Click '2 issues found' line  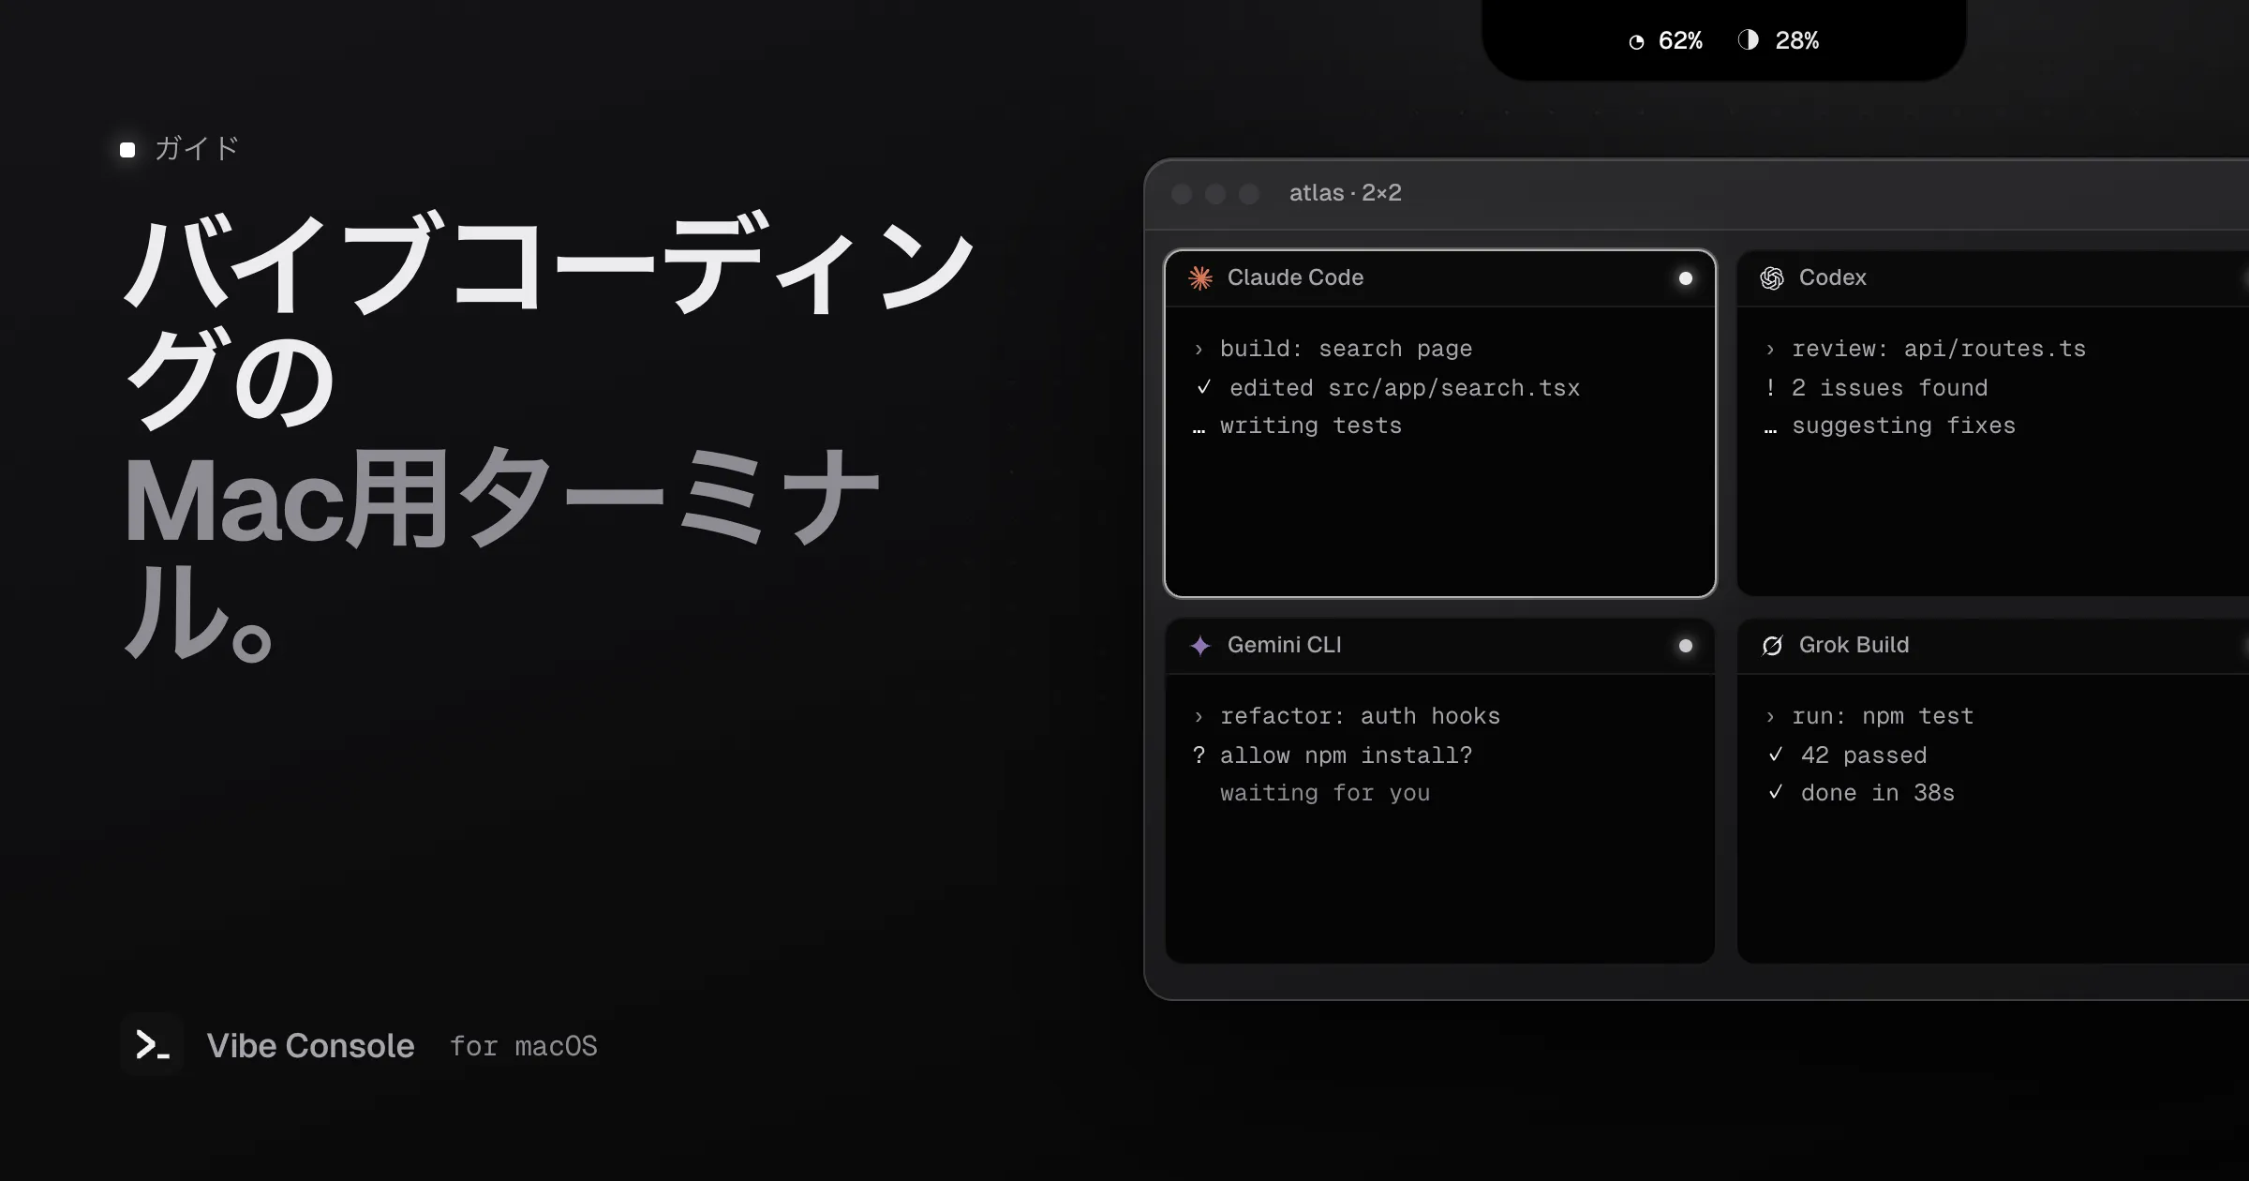tap(1889, 388)
